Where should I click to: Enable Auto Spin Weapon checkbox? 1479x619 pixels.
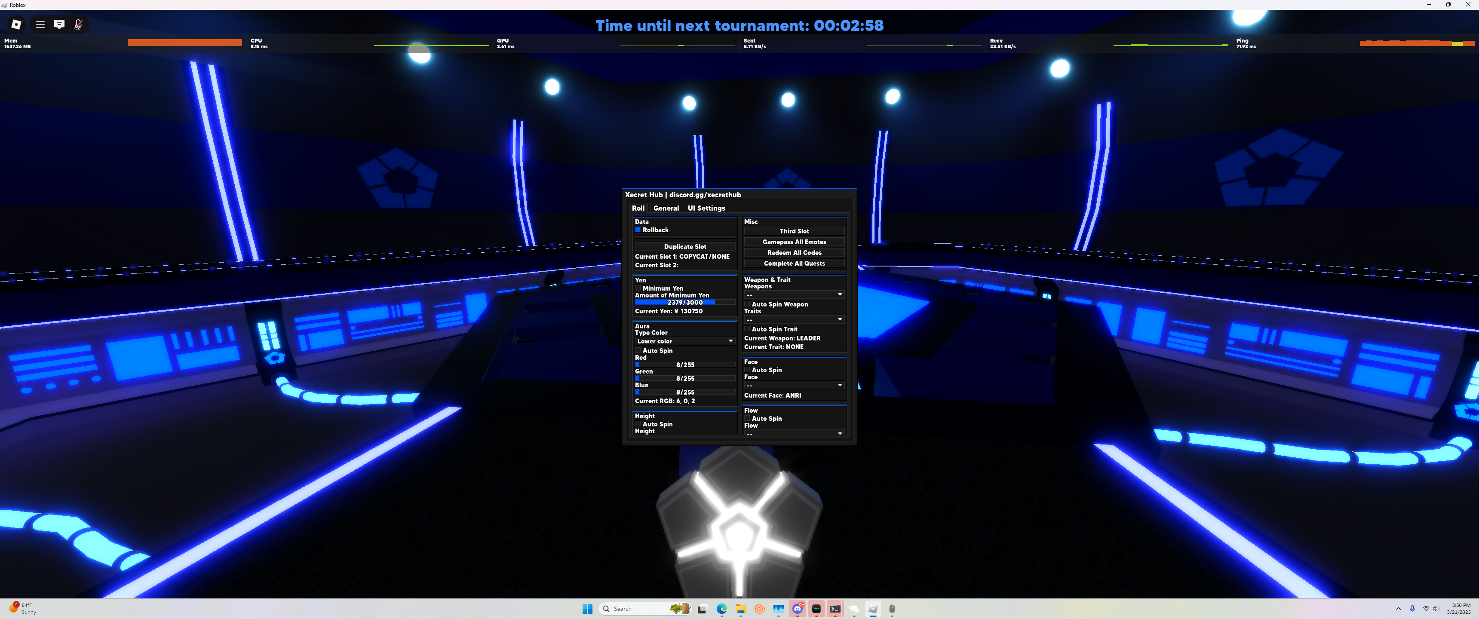click(747, 304)
